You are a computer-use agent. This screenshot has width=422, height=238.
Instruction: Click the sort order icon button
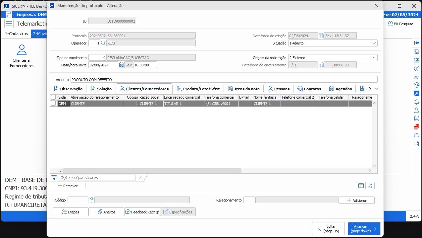(370, 186)
